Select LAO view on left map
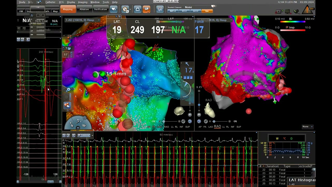 [x=160, y=127]
